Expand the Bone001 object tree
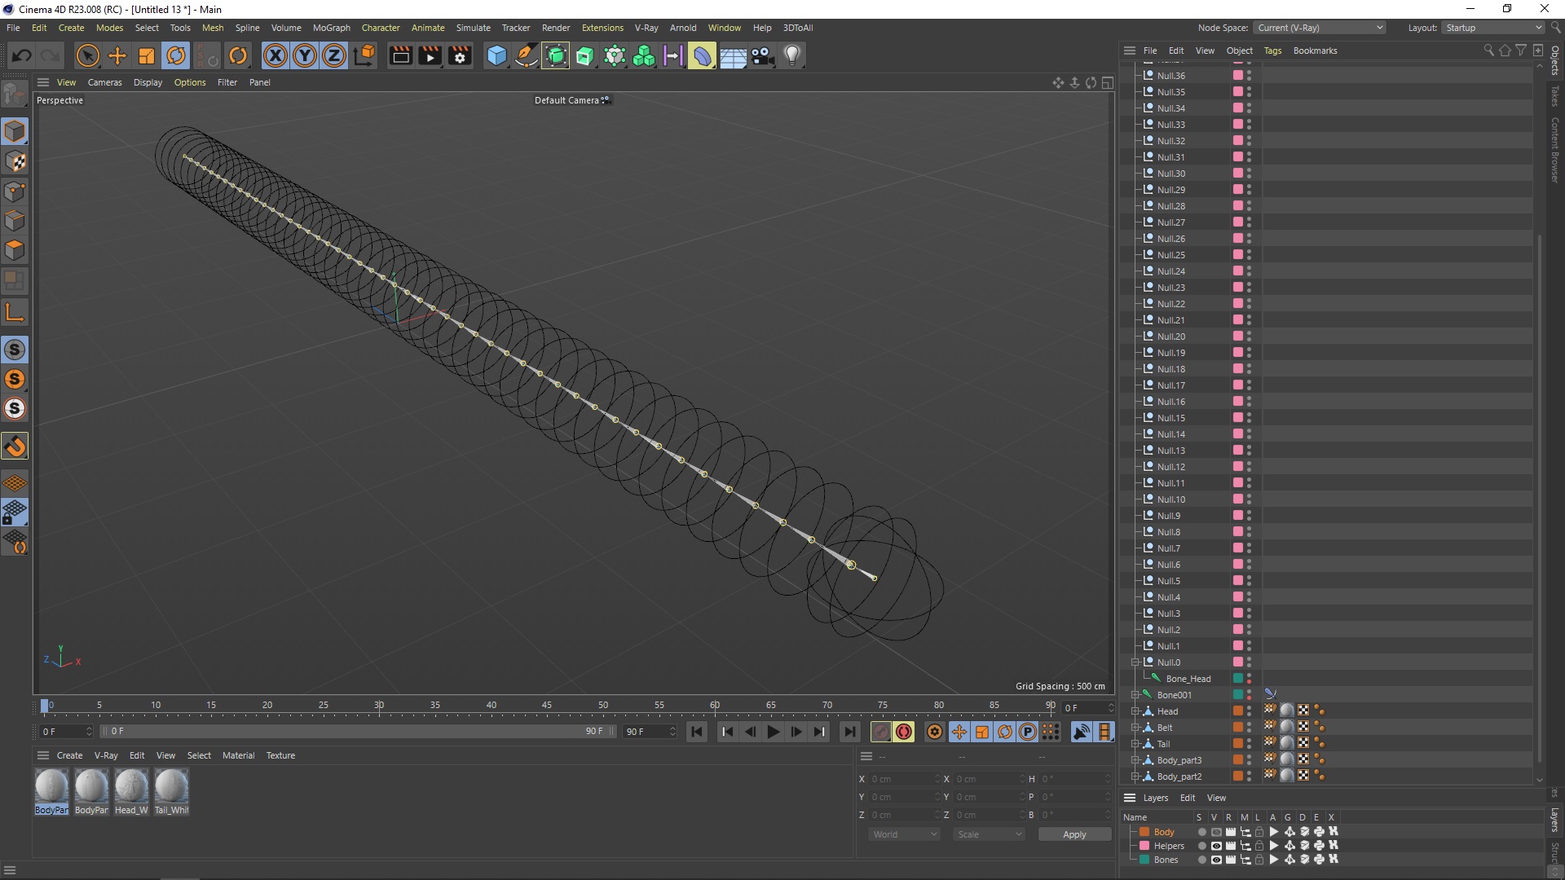The image size is (1565, 880). [x=1135, y=695]
